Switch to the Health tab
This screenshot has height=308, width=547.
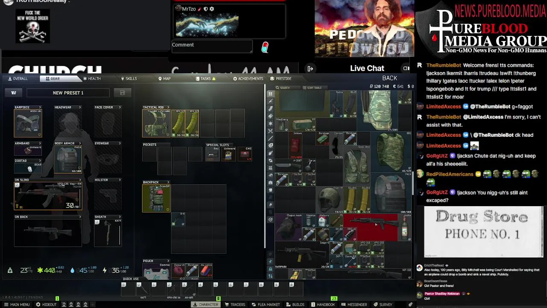tap(92, 79)
